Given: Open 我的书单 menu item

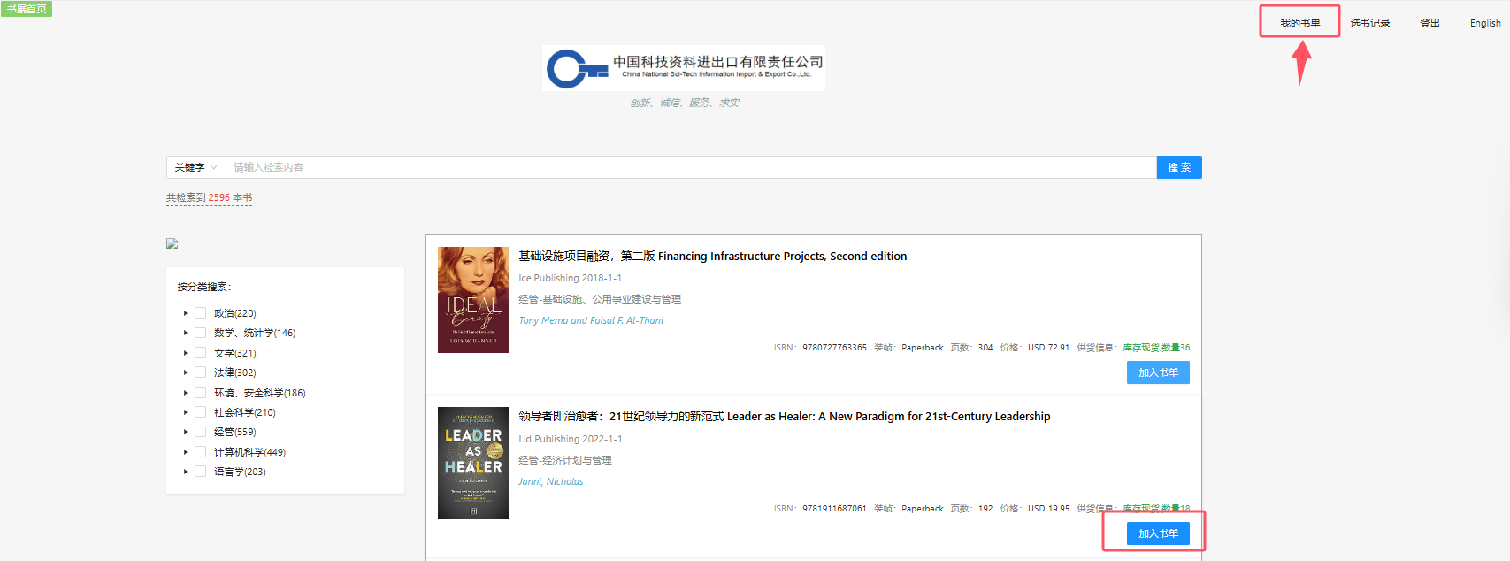Looking at the screenshot, I should [1299, 23].
